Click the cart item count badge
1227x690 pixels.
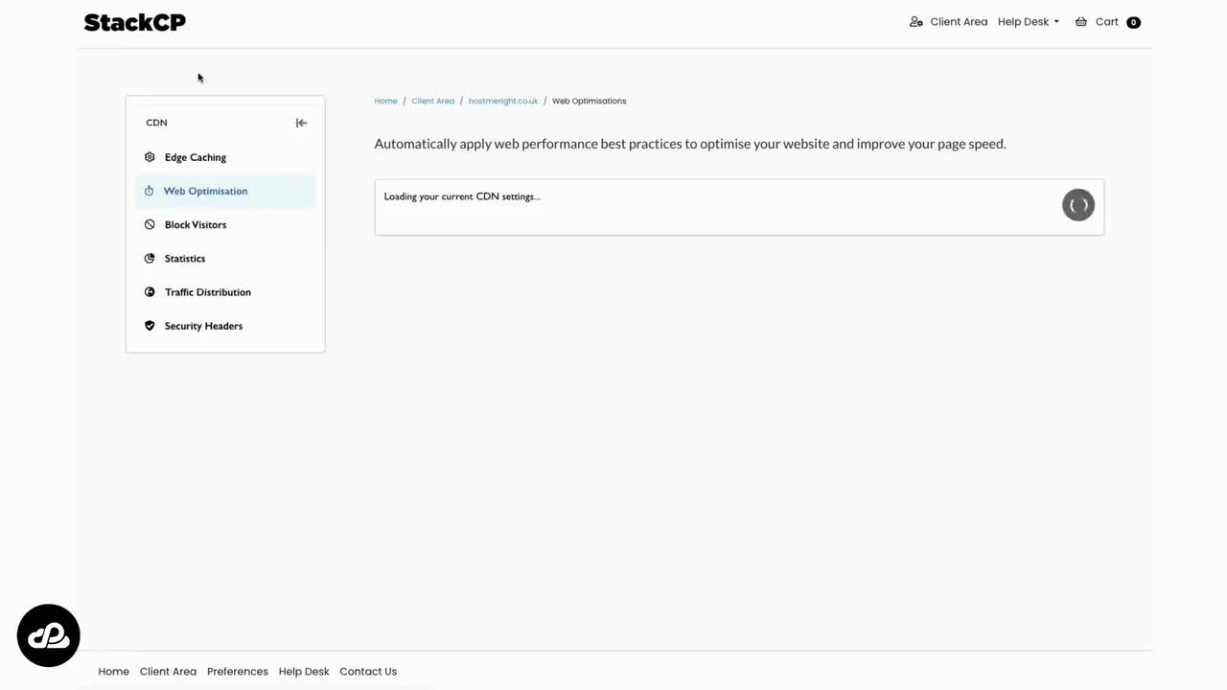(x=1133, y=21)
